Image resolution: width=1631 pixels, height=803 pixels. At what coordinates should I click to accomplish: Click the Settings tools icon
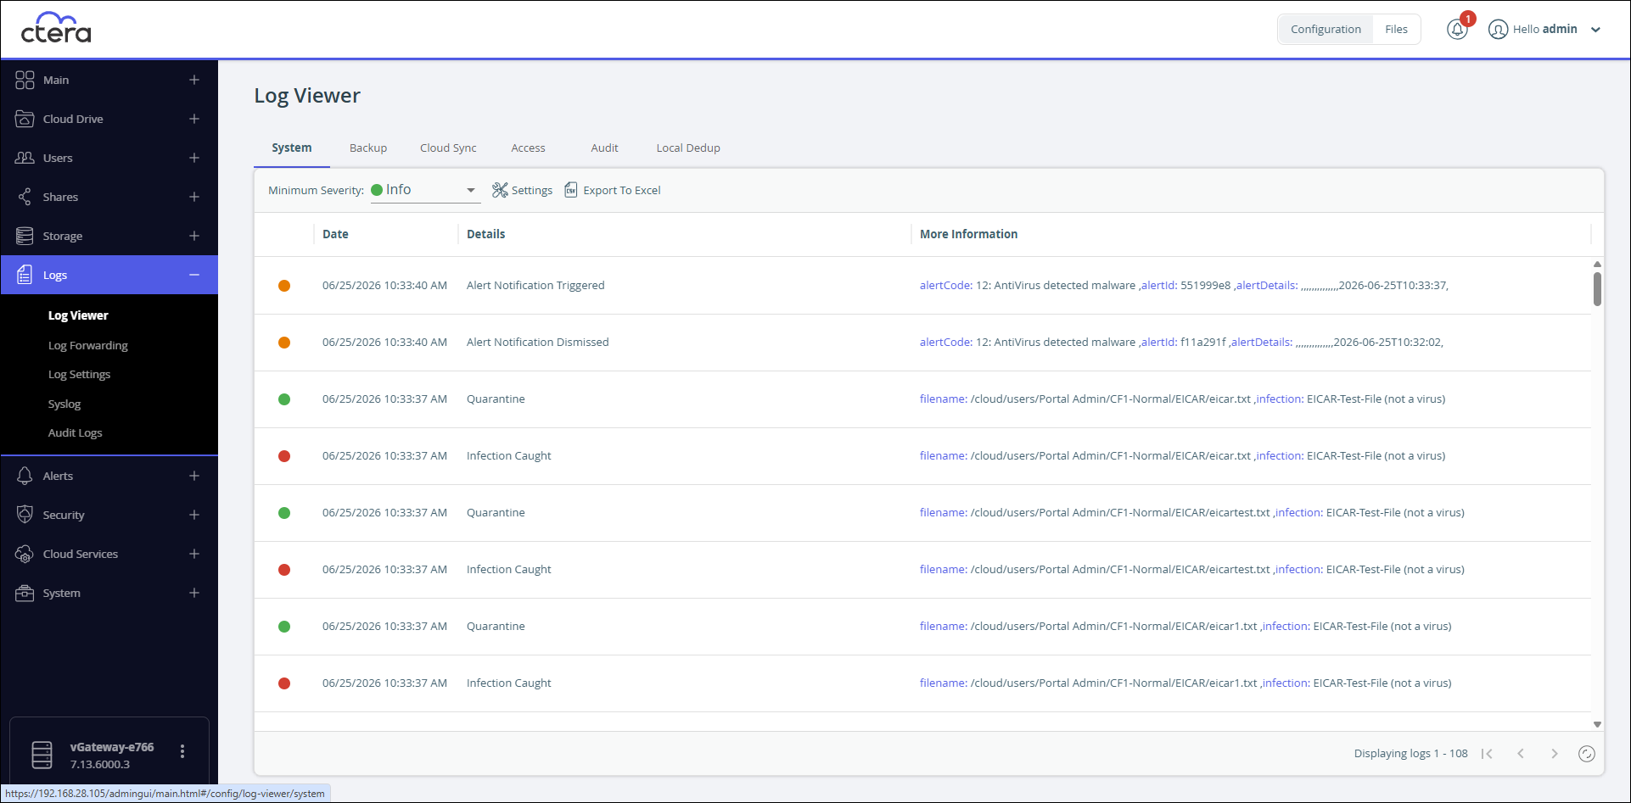tap(500, 190)
